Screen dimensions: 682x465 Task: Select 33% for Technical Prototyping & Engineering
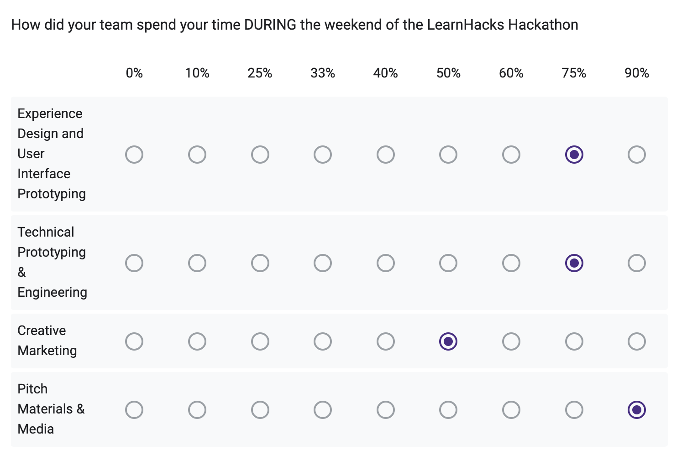click(323, 263)
